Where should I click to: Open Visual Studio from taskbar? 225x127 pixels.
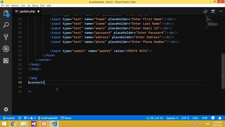point(34,124)
